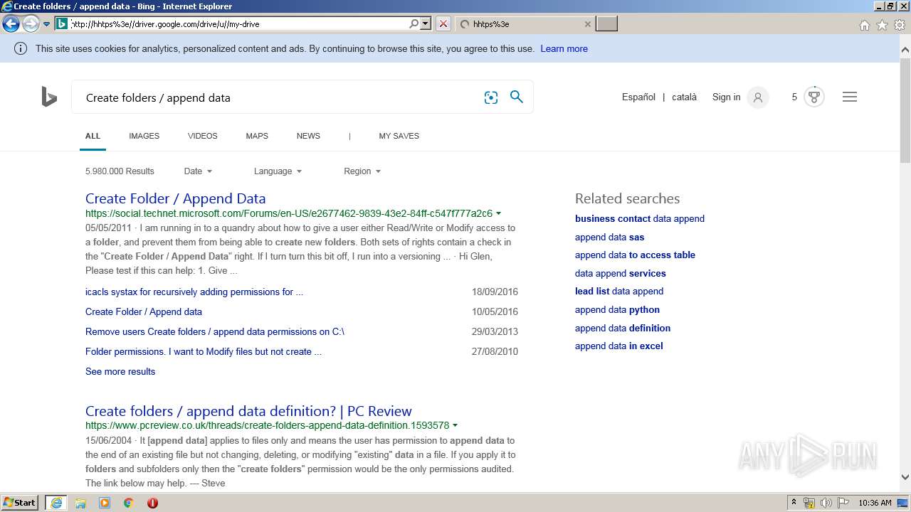Click the Bing logo
The width and height of the screenshot is (911, 512).
pos(49,97)
